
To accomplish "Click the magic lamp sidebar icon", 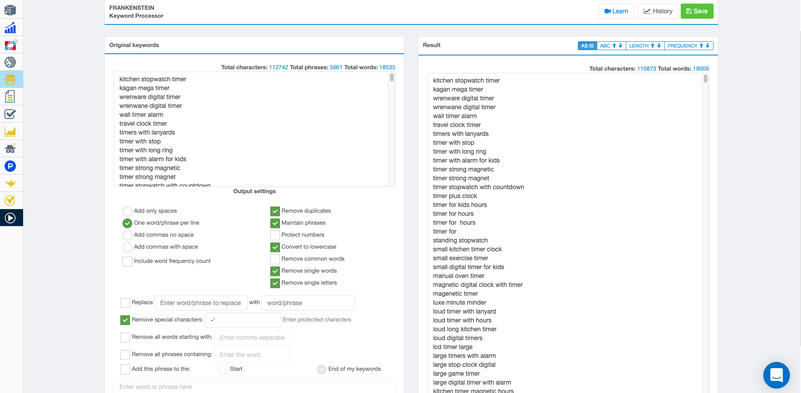I will [x=10, y=183].
